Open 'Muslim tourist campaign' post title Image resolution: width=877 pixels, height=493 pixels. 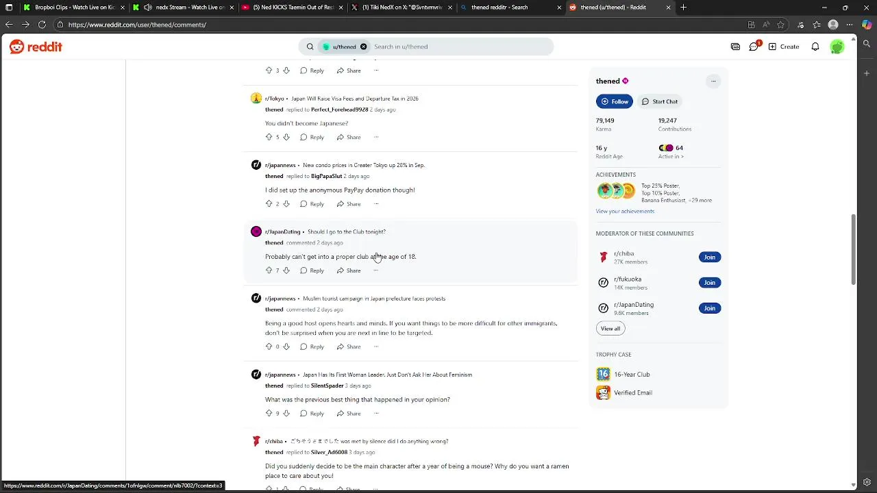pos(374,299)
